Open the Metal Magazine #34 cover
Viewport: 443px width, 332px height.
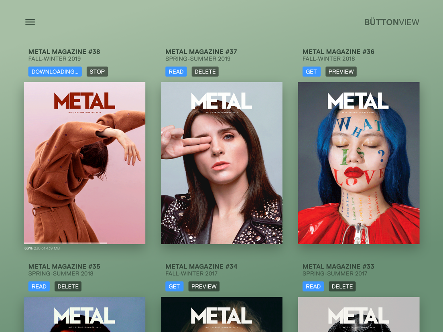pos(221,314)
